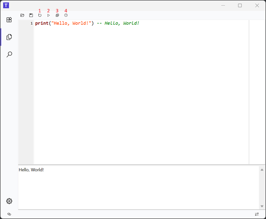The height and width of the screenshot is (219, 266).
Task: Click the output panel scrollbar up arrow
Action: coord(262,170)
